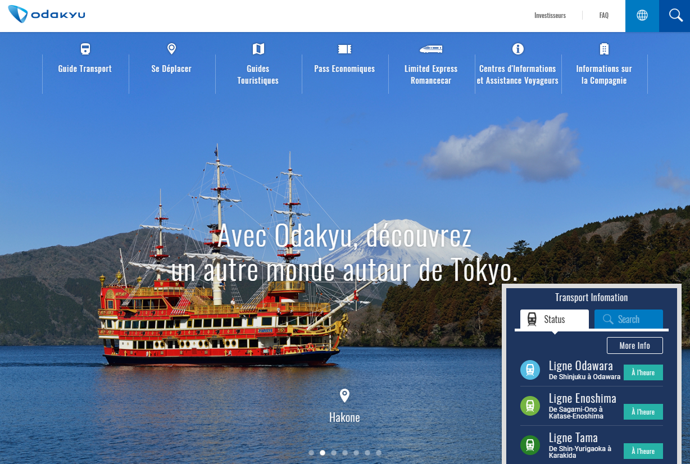The height and width of the screenshot is (464, 690).
Task: Select the Guide Transport train icon
Action: tap(85, 49)
